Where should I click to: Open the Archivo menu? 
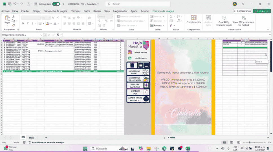[x=5, y=11]
